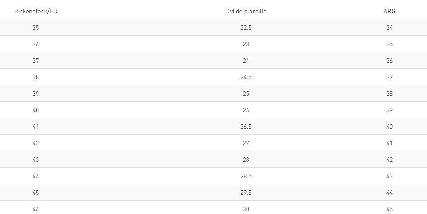Image resolution: width=427 pixels, height=214 pixels.
Task: Select the 29.5 cm plantilla value
Action: [x=246, y=193]
